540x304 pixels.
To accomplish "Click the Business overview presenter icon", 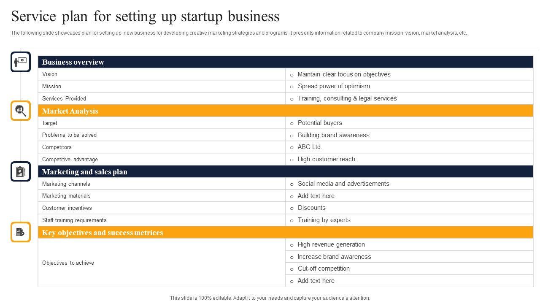I will [x=21, y=62].
